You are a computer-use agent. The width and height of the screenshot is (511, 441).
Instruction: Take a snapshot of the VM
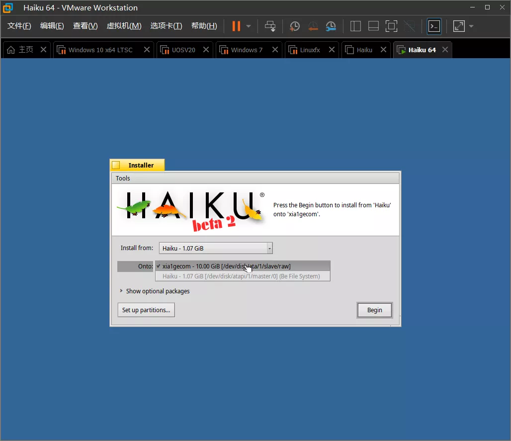(x=295, y=26)
